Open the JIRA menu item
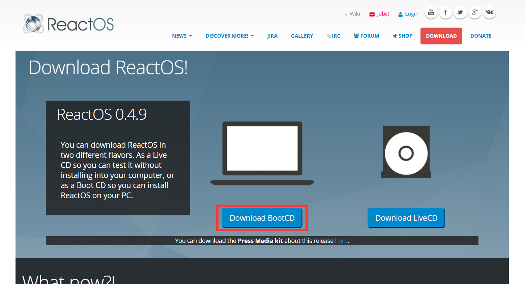This screenshot has width=525, height=284. [x=272, y=36]
